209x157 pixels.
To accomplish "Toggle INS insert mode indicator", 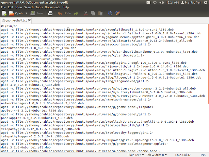I will tap(203, 155).
